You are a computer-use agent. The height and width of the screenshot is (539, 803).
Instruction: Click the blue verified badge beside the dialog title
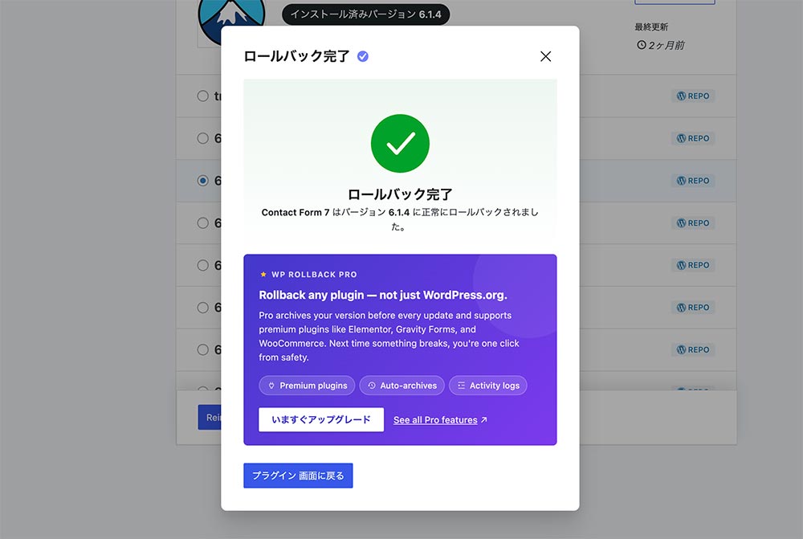click(363, 56)
